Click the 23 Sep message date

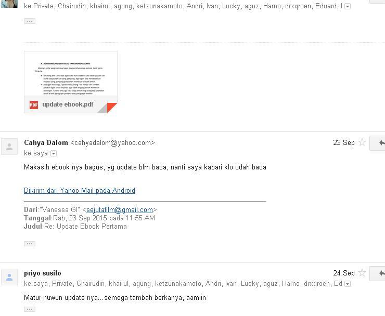point(343,143)
